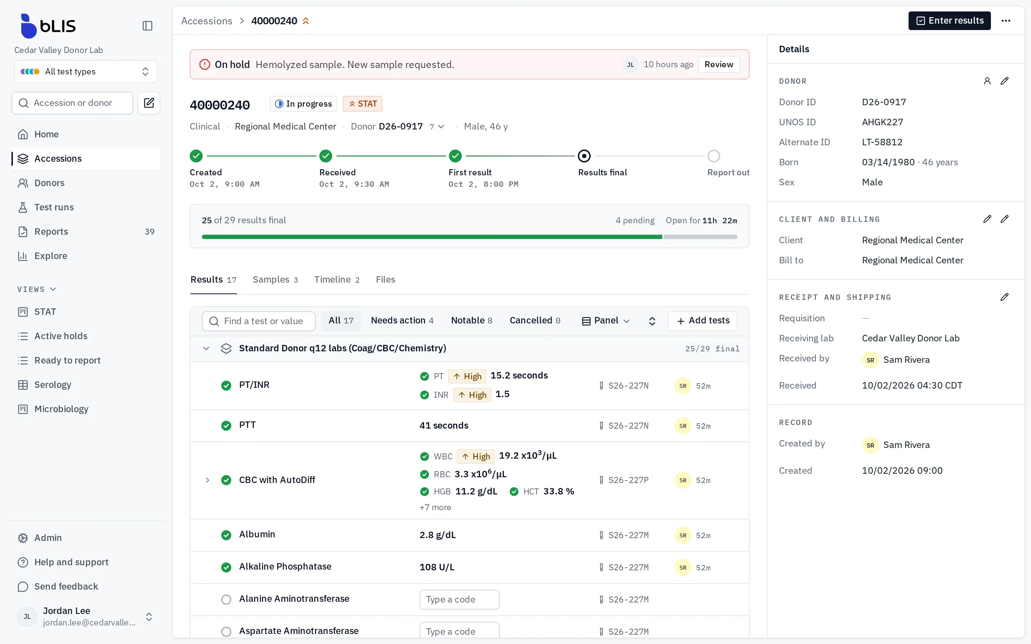Open the more options ellipsis menu
The height and width of the screenshot is (644, 1031).
click(x=1006, y=21)
